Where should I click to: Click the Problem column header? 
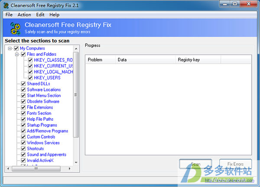[x=101, y=60]
